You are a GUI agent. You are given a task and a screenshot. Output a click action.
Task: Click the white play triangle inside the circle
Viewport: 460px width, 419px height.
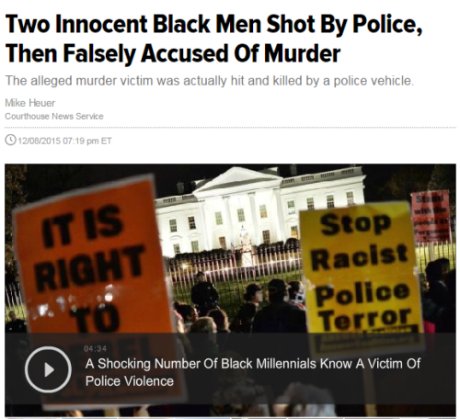49,369
